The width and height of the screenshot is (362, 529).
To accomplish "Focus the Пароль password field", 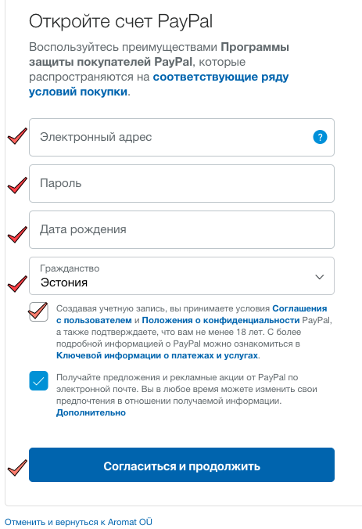I will point(181,184).
